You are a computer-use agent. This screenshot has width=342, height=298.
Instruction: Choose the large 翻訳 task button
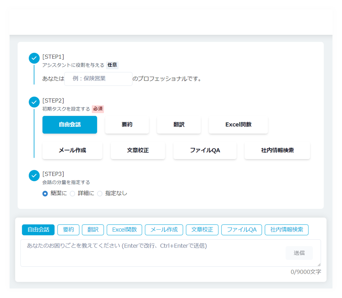coord(179,125)
